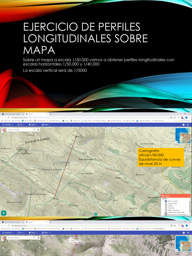Enable the Topónimos layer checkbox

[166, 208]
